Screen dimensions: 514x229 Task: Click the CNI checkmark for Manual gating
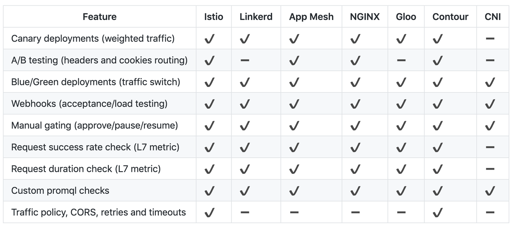pyautogui.click(x=490, y=126)
